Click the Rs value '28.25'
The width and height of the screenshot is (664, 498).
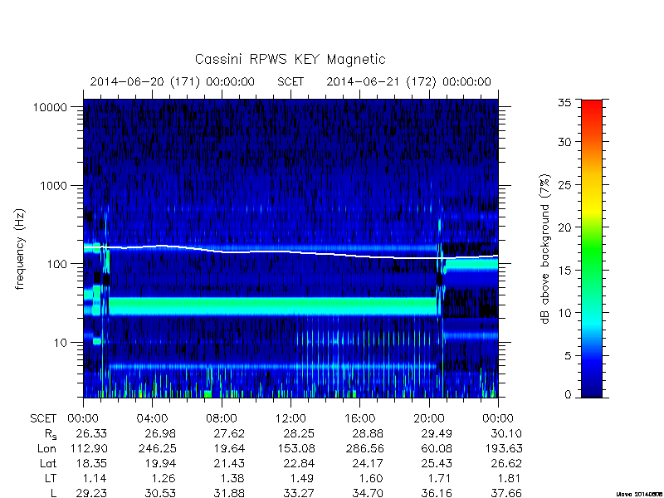tap(299, 433)
